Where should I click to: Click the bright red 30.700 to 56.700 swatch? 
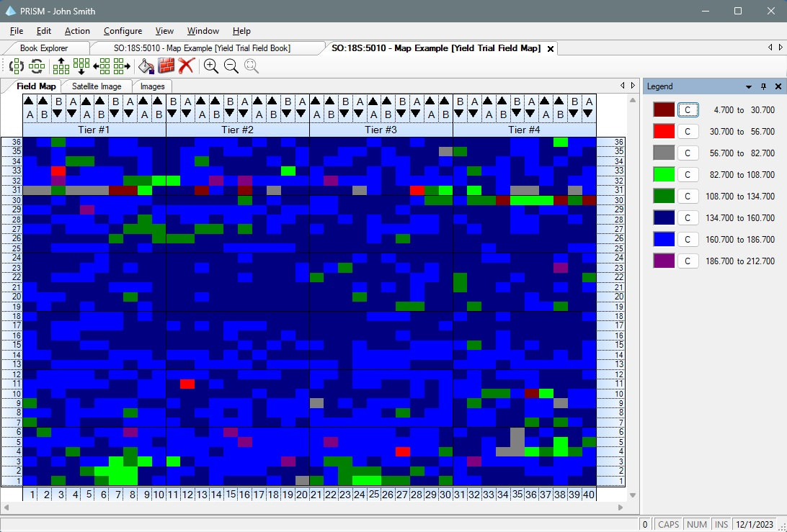(664, 131)
